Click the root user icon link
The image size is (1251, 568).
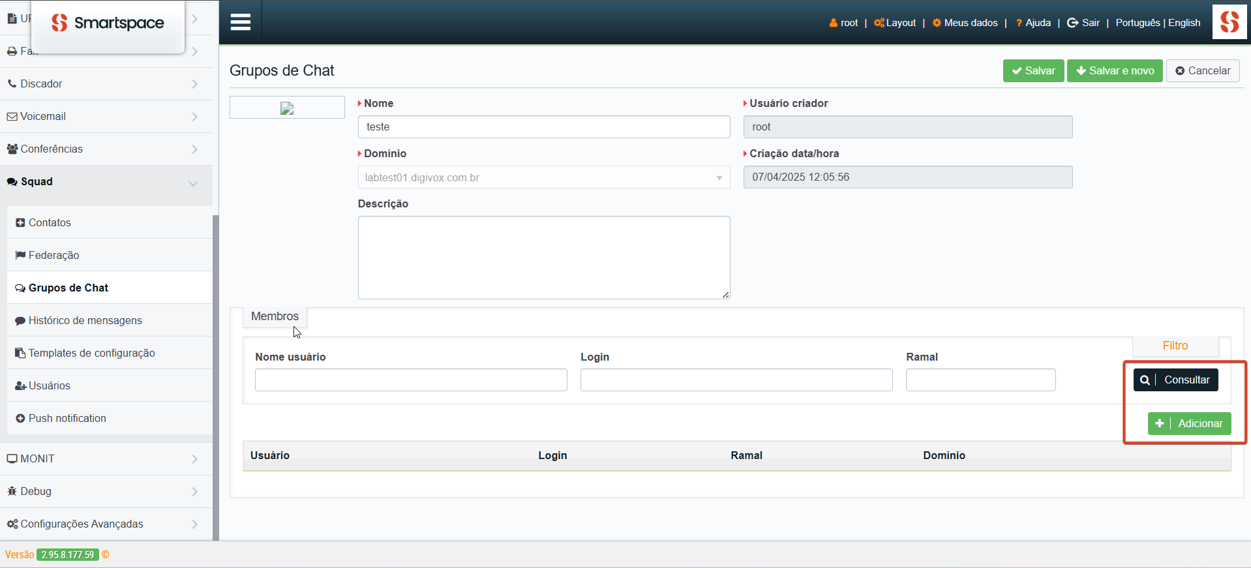[843, 23]
